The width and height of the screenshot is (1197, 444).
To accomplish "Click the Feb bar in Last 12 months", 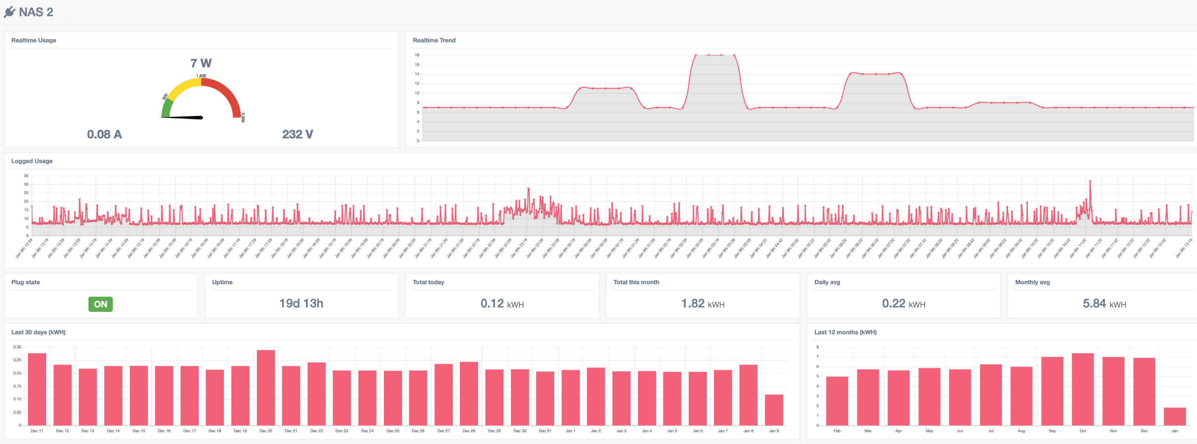I will tap(837, 401).
